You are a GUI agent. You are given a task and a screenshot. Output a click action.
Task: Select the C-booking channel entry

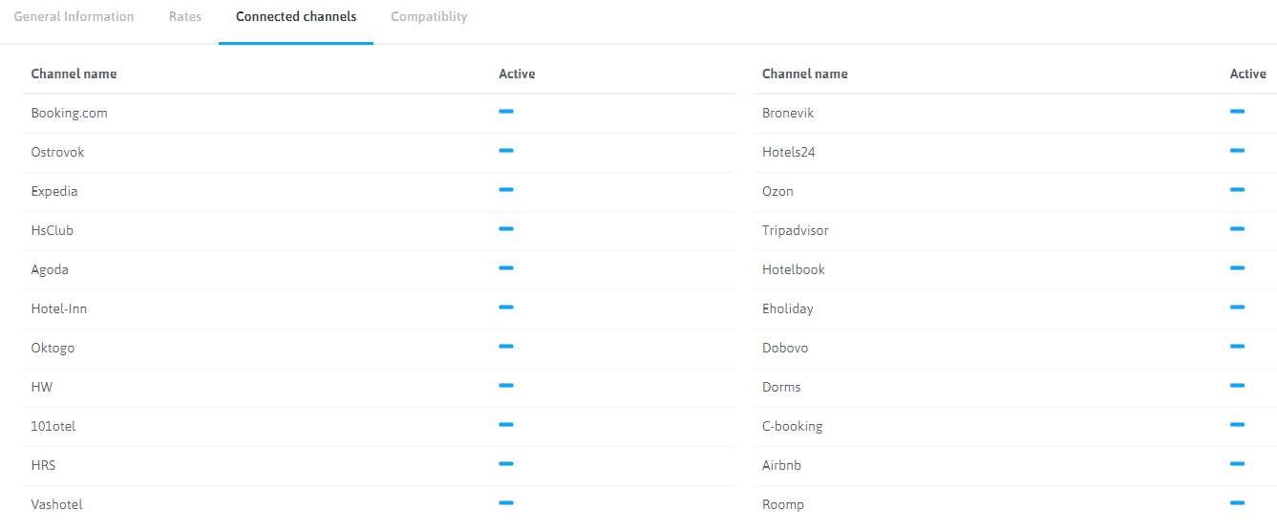tap(792, 426)
